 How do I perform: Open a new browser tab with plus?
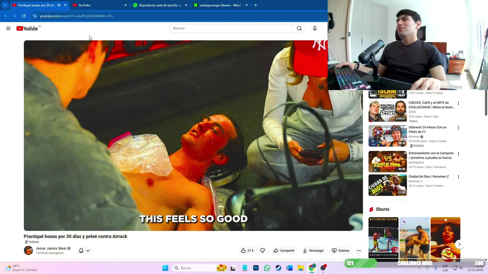[x=255, y=5]
